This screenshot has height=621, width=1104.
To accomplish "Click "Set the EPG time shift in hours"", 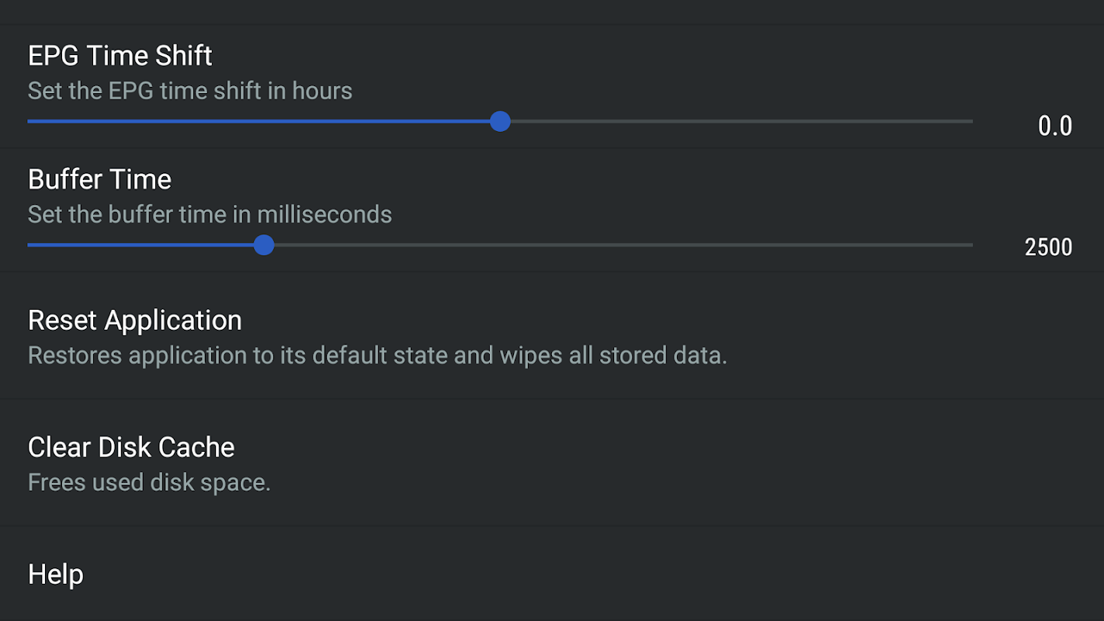I will coord(190,91).
